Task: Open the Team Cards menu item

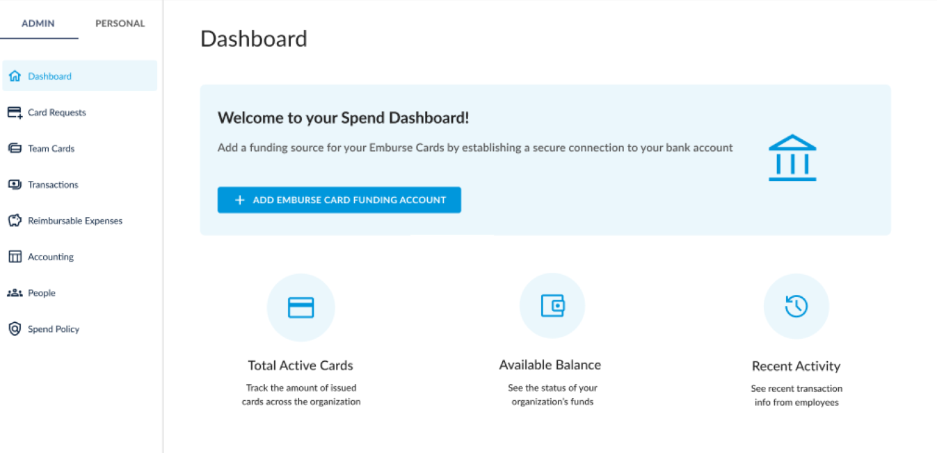Action: point(51,149)
